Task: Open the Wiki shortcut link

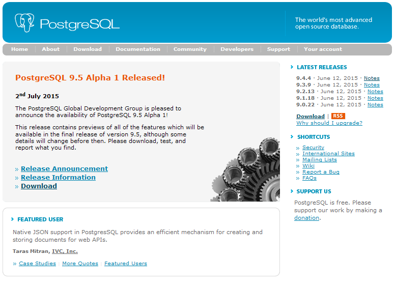Action: click(308, 166)
